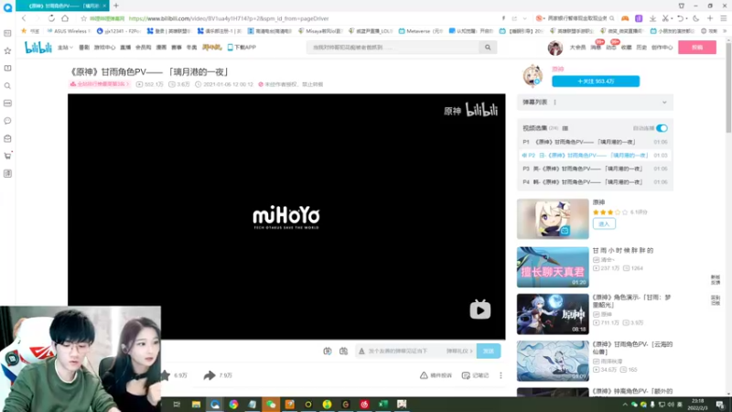Image resolution: width=732 pixels, height=412 pixels.
Task: Open 历史 in header
Action: tap(641, 48)
